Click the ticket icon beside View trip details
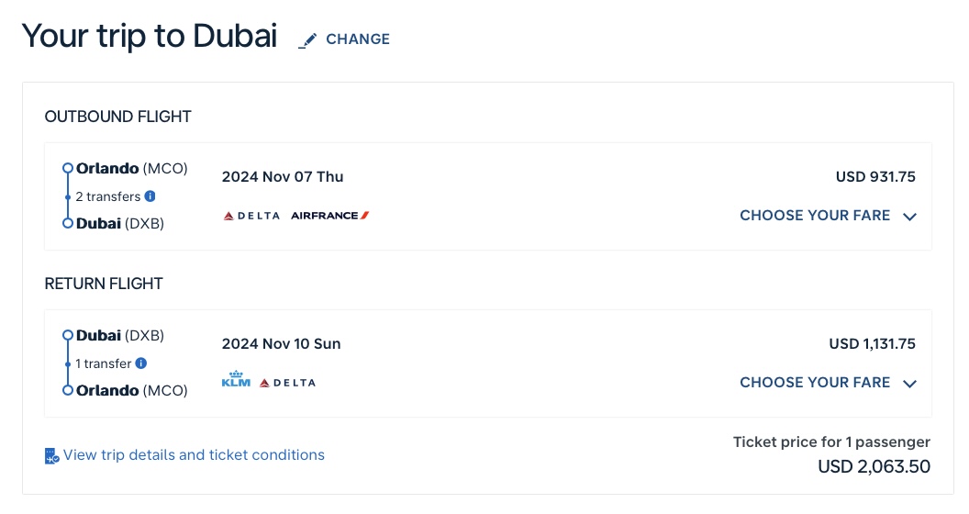 [52, 455]
